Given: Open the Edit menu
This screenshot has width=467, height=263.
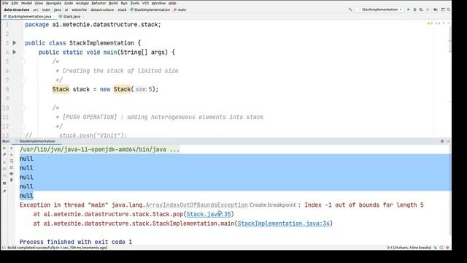Looking at the screenshot, I should (x=15, y=3).
